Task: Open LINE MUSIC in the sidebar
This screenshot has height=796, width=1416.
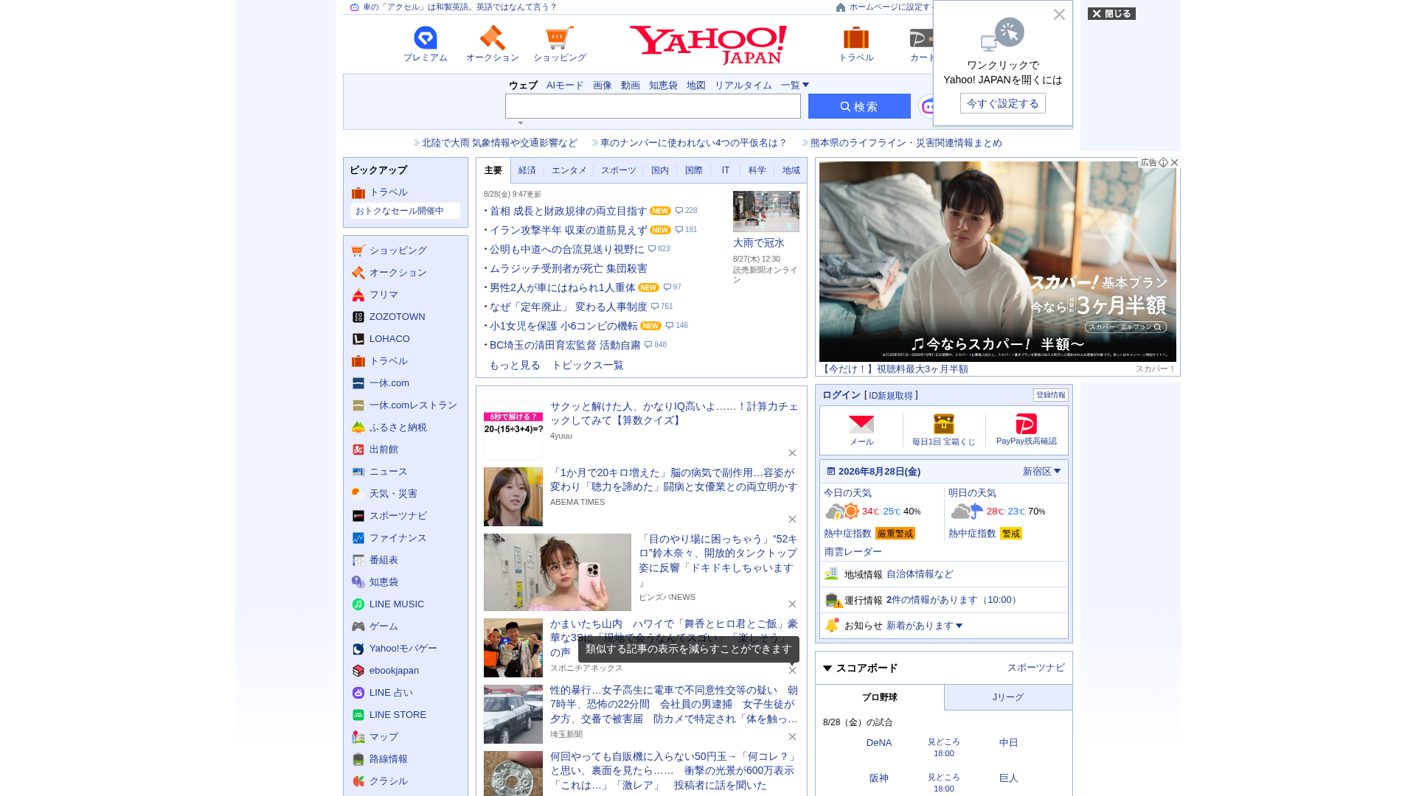Action: (397, 604)
